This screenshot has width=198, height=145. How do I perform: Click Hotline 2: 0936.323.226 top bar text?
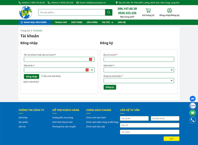click(x=62, y=3)
